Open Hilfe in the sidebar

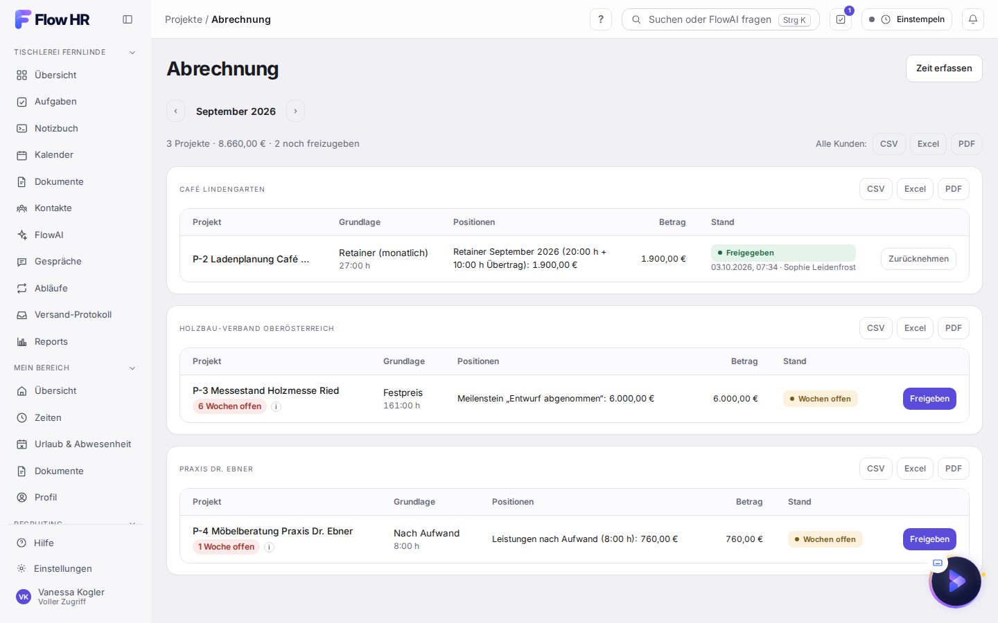pyautogui.click(x=76, y=543)
